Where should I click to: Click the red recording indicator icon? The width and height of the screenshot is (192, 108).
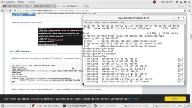click(155, 2)
